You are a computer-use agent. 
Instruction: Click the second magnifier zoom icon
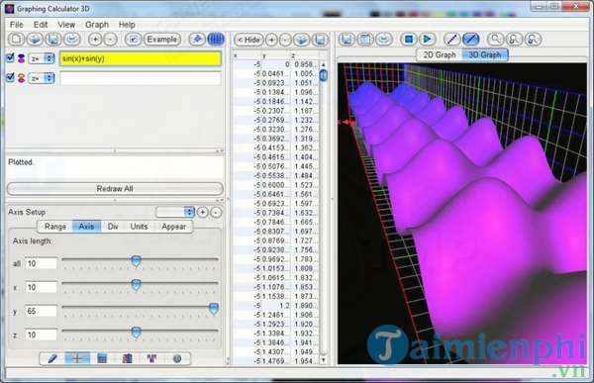tap(514, 39)
